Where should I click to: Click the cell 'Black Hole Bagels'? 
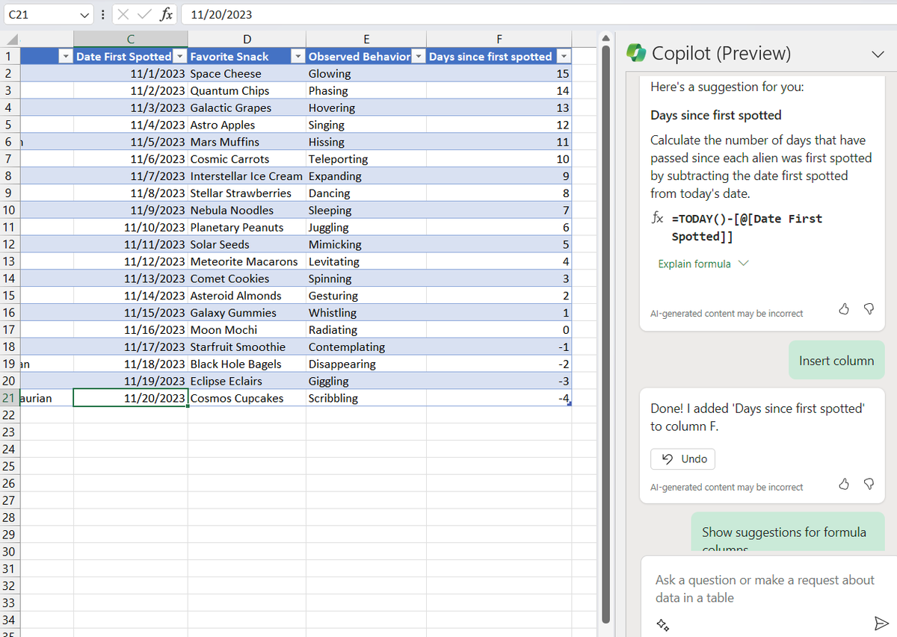[x=247, y=364]
